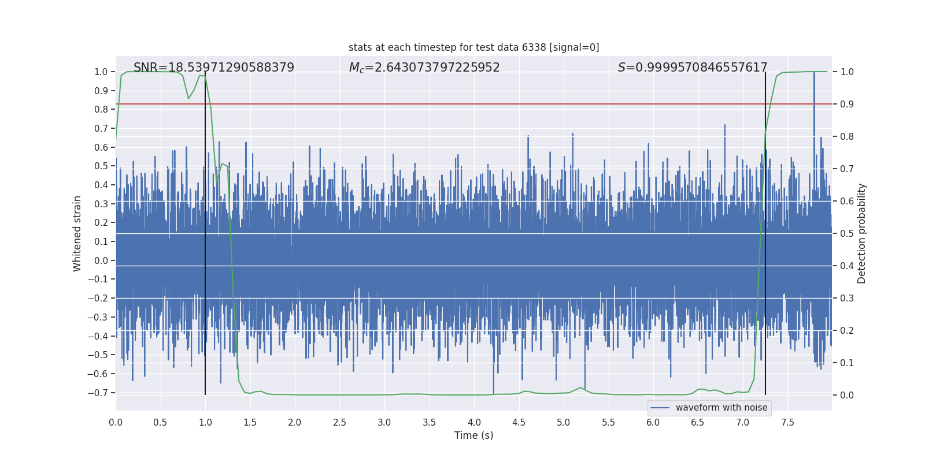Click the 6.5 tick on time axis
The width and height of the screenshot is (925, 462).
coord(698,422)
